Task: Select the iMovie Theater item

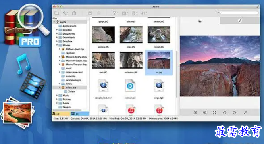Action: (74, 65)
